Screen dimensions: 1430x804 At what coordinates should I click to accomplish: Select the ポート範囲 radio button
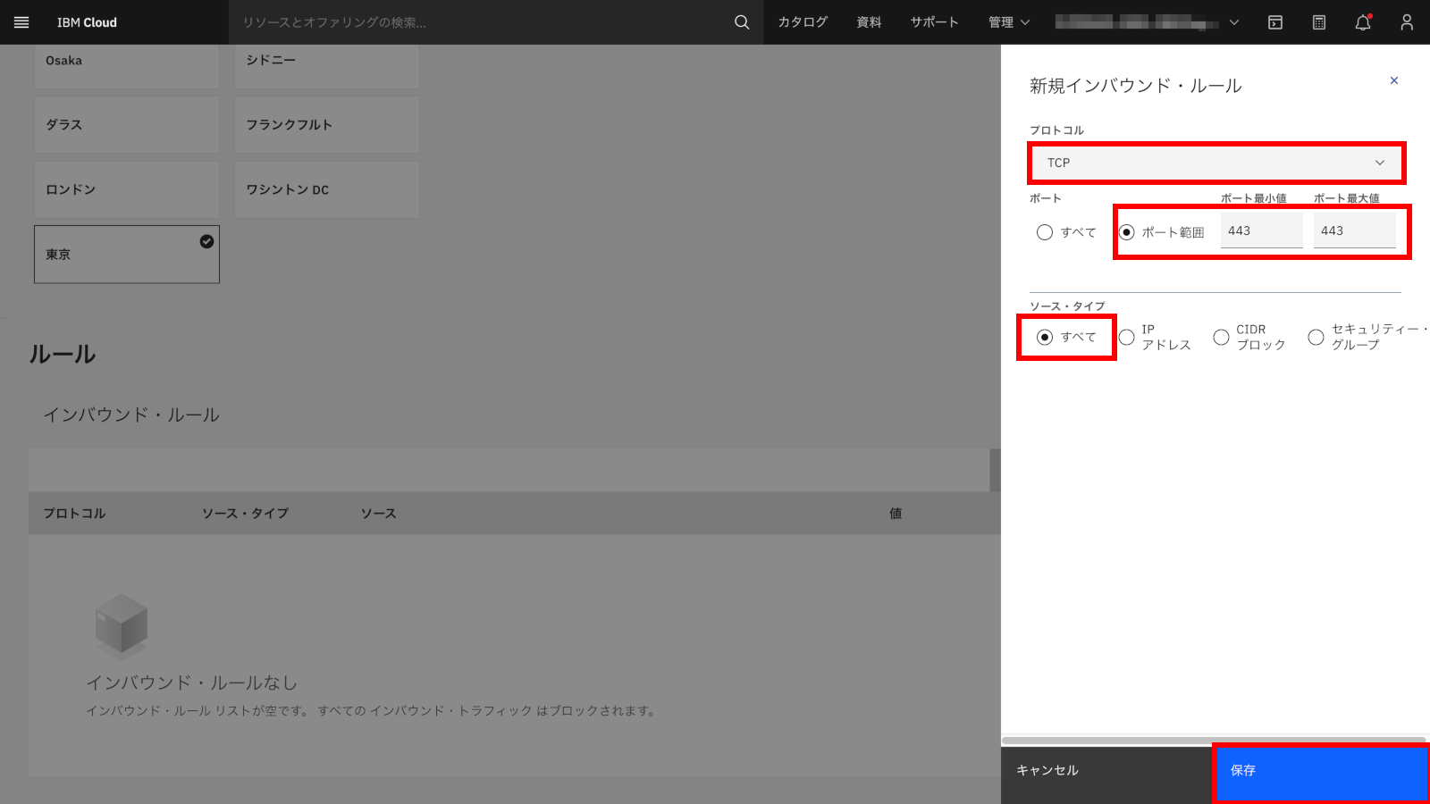tap(1127, 230)
